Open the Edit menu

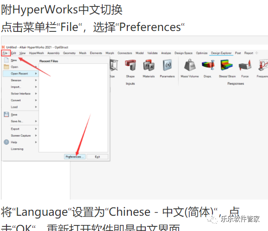(x=13, y=53)
